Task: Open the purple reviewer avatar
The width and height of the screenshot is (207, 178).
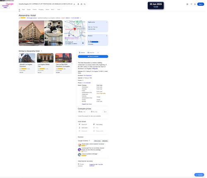Action: [79, 149]
